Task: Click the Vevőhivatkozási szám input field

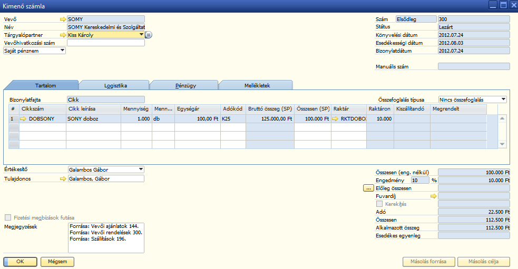Action: pos(106,43)
